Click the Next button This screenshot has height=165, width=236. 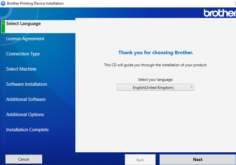click(x=198, y=159)
